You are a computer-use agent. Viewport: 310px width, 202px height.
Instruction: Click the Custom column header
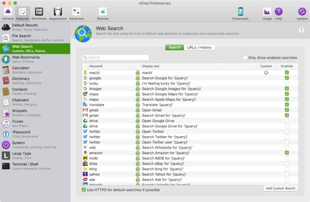click(x=266, y=66)
